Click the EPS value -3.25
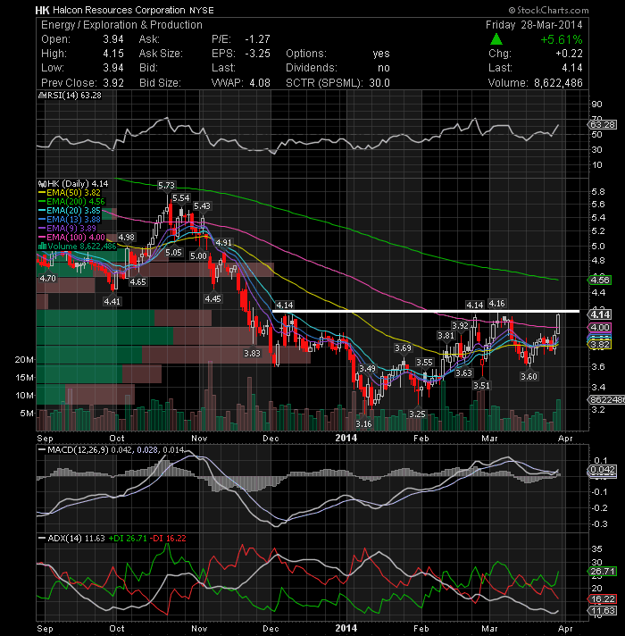This screenshot has width=625, height=636. click(257, 54)
